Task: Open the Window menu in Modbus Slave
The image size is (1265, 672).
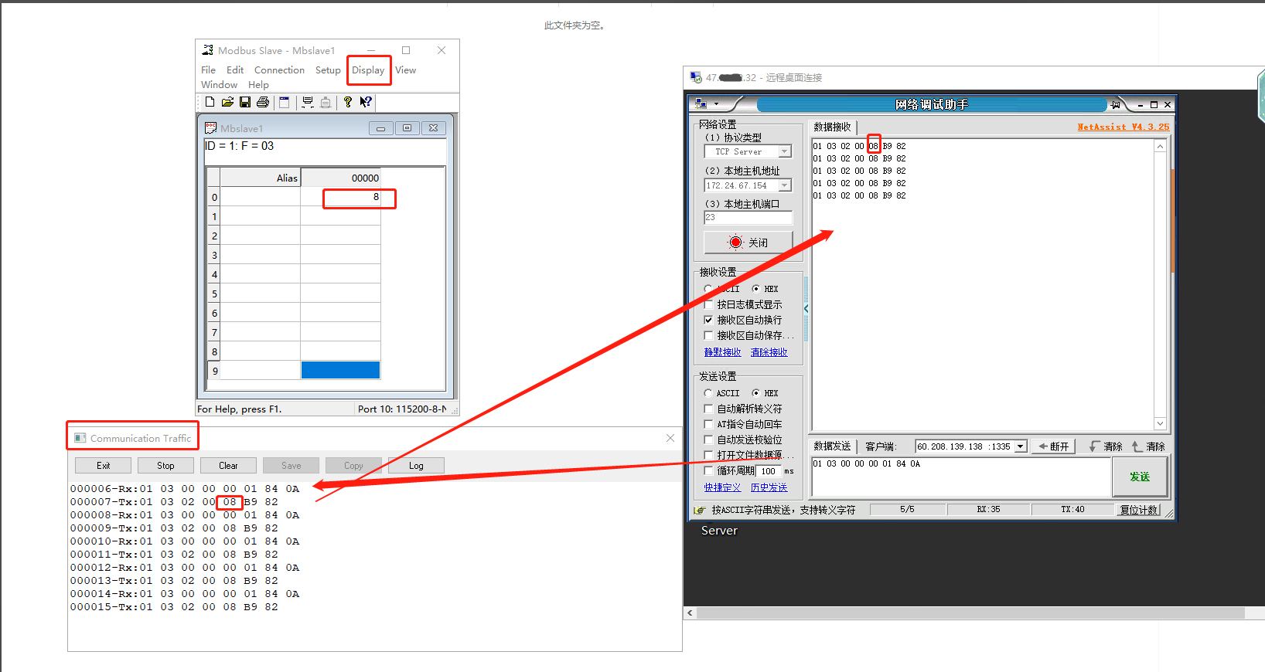Action: (219, 85)
